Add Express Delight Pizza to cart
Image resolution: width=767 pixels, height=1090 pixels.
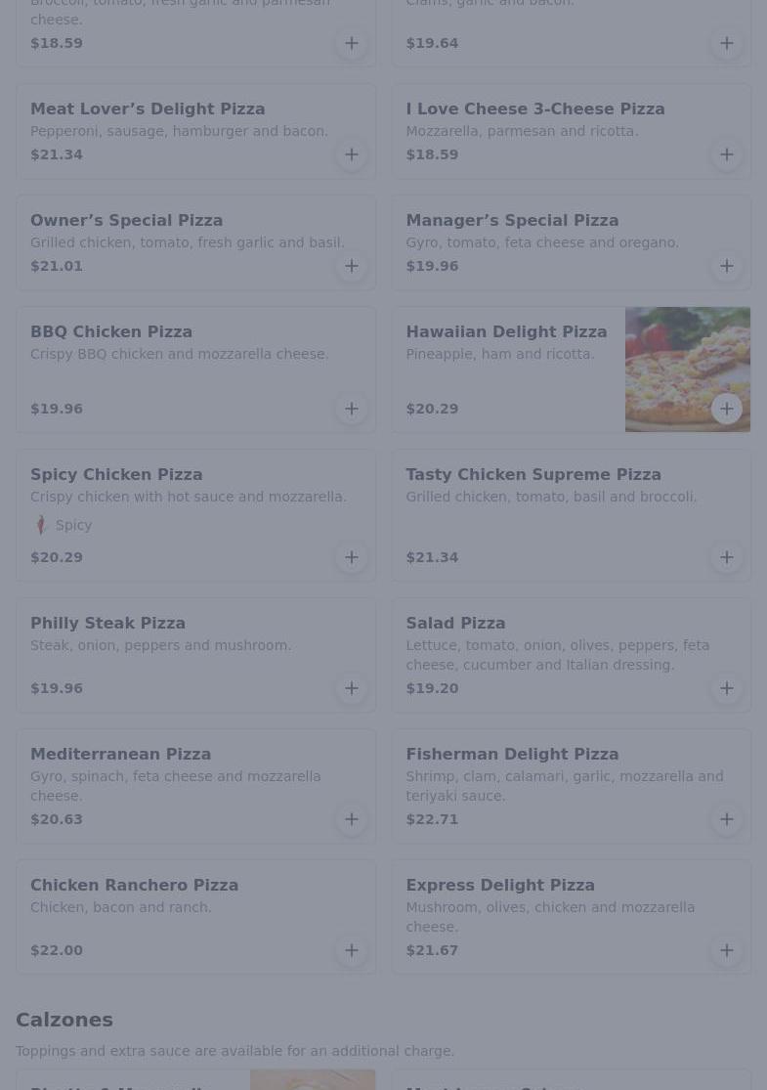coord(727,950)
